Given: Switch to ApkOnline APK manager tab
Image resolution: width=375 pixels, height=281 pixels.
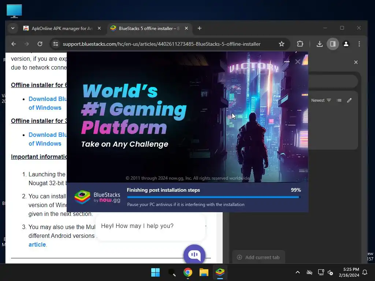Looking at the screenshot, I should coord(62,29).
